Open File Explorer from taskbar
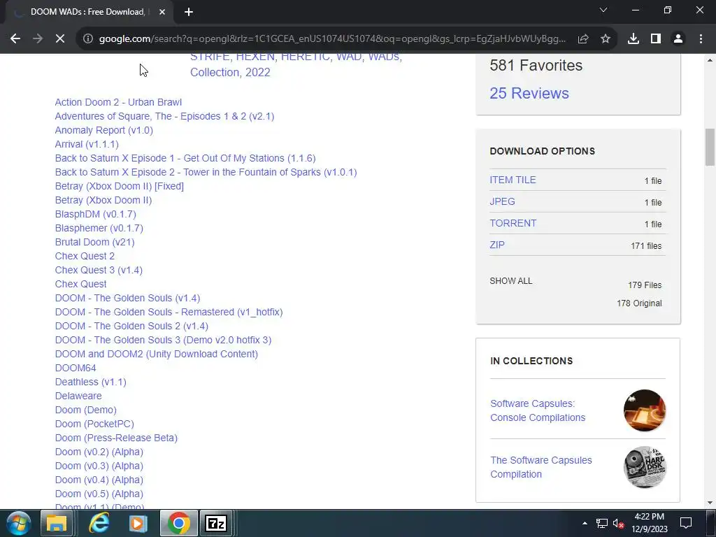716x537 pixels. tap(57, 523)
